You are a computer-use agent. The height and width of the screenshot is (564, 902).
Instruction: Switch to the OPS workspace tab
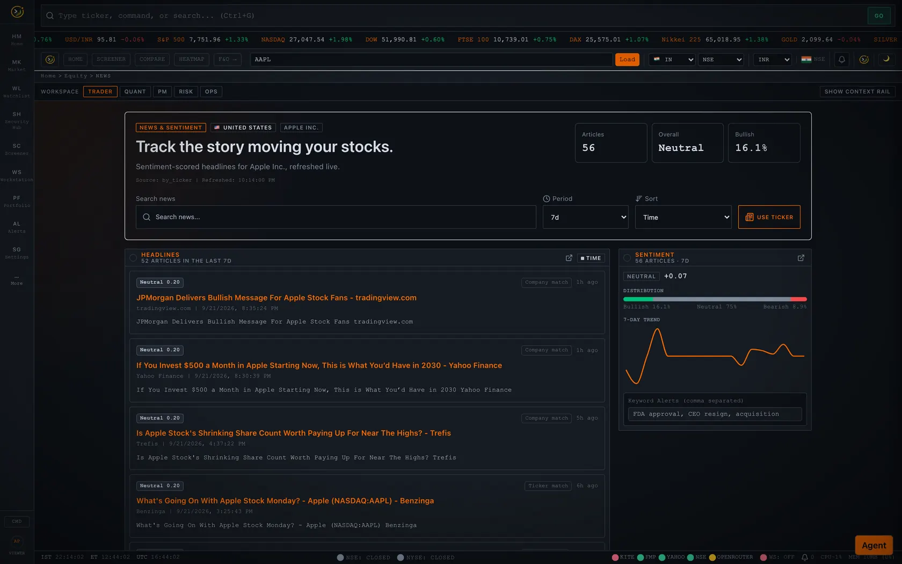click(x=212, y=92)
